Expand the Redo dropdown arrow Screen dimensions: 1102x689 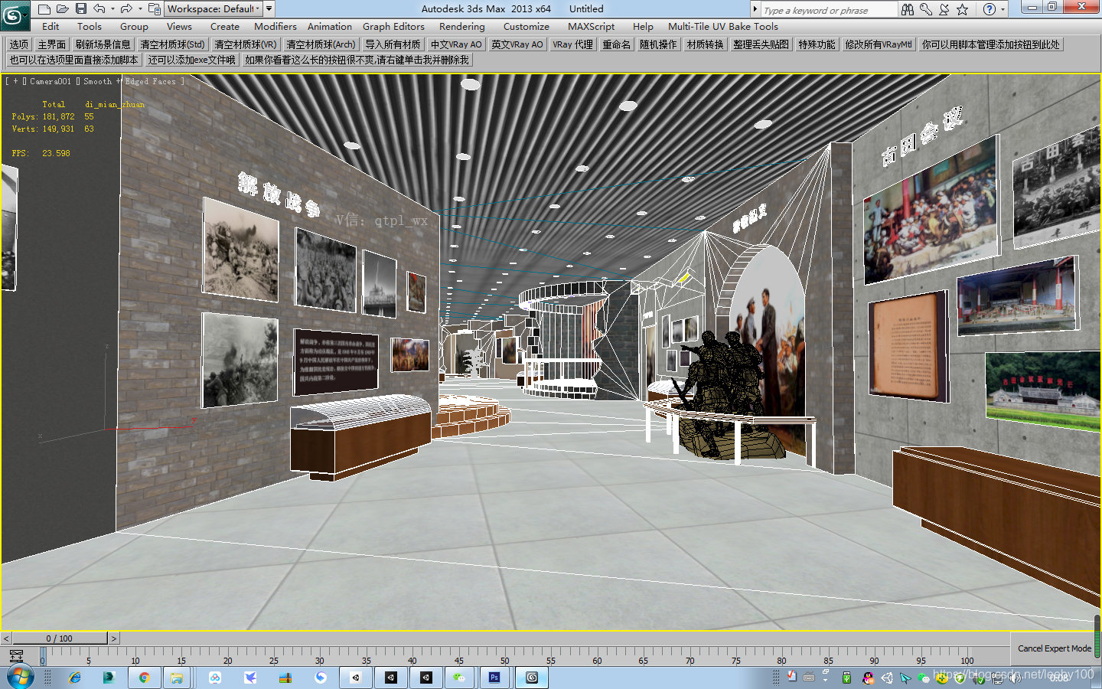click(141, 8)
